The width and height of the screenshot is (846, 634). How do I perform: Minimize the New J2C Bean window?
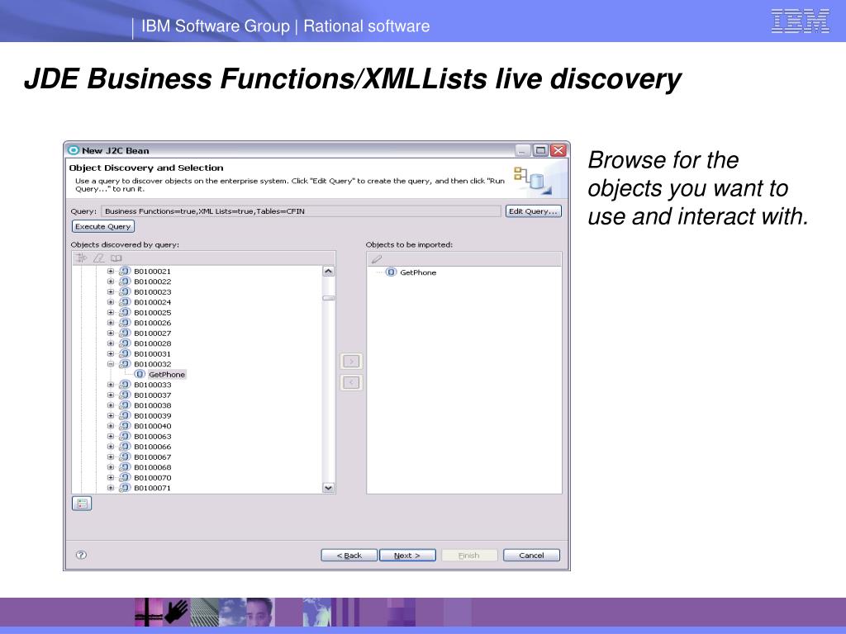[x=523, y=150]
